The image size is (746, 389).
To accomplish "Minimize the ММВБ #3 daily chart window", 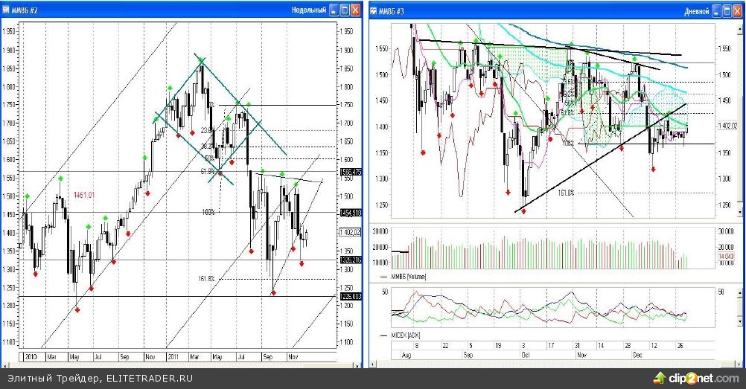I will [x=711, y=10].
